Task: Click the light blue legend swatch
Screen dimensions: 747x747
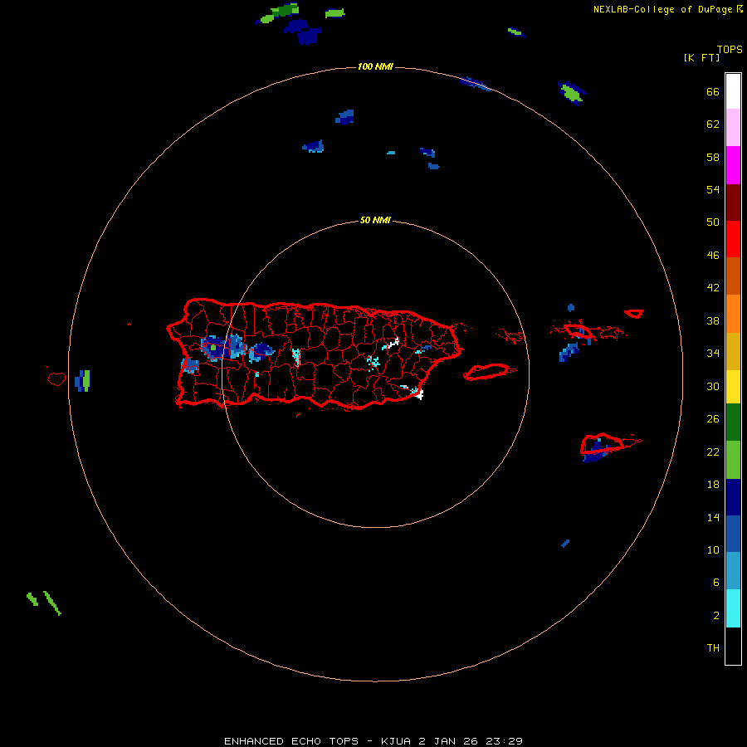Action: 733,571
